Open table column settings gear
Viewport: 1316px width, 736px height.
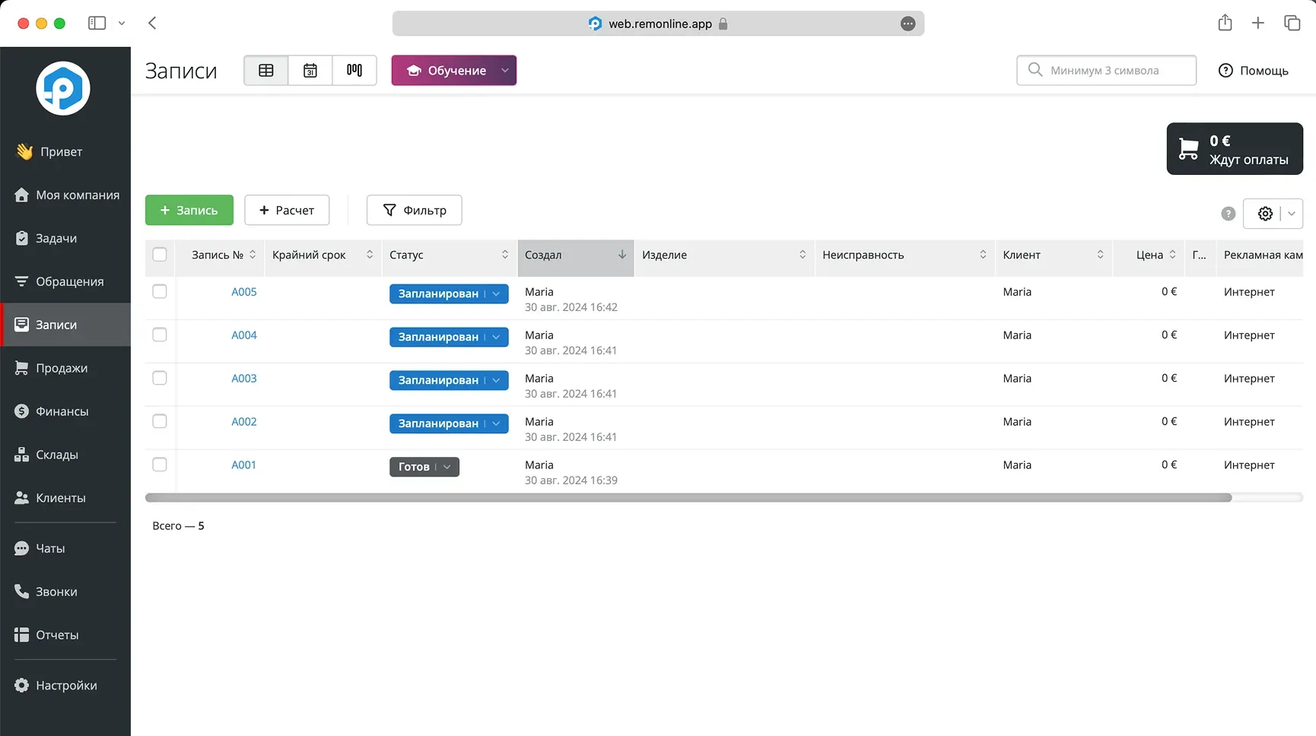1265,214
